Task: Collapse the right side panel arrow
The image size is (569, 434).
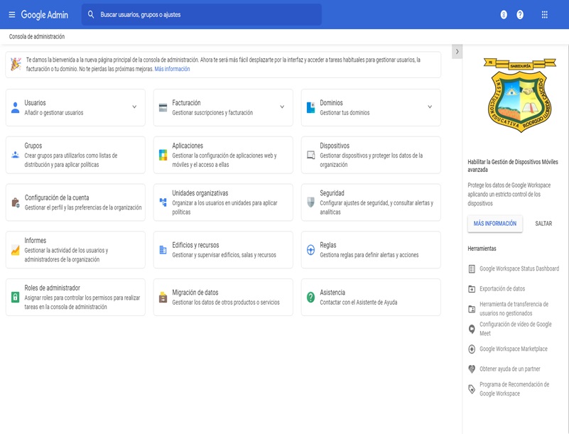Action: point(457,51)
